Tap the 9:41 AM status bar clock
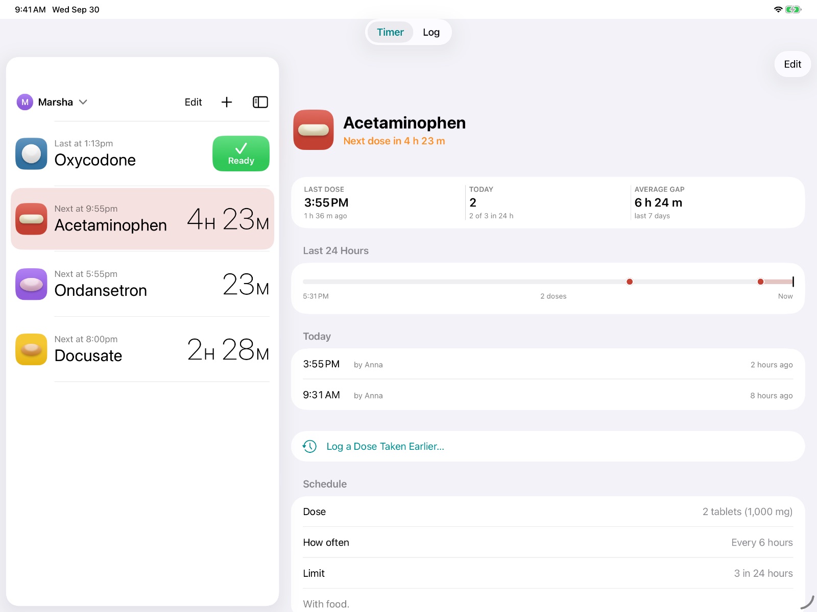817x612 pixels. coord(30,9)
